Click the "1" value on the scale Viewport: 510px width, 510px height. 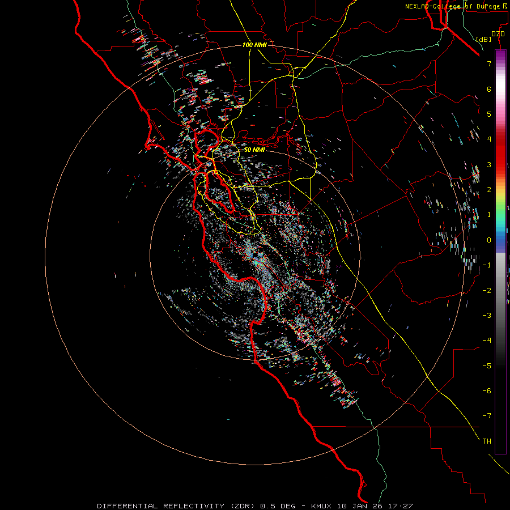click(x=489, y=215)
